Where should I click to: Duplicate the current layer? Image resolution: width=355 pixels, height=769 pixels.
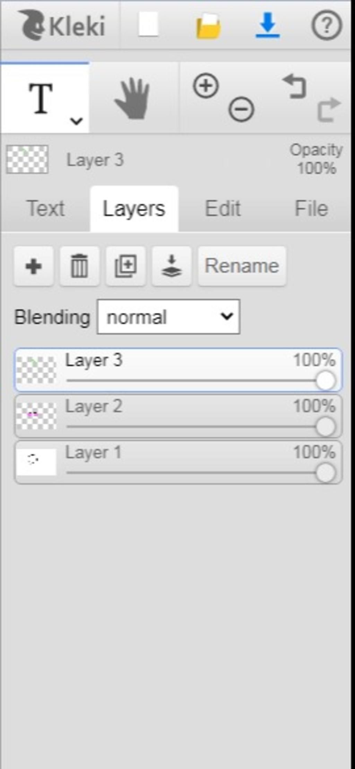point(125,266)
